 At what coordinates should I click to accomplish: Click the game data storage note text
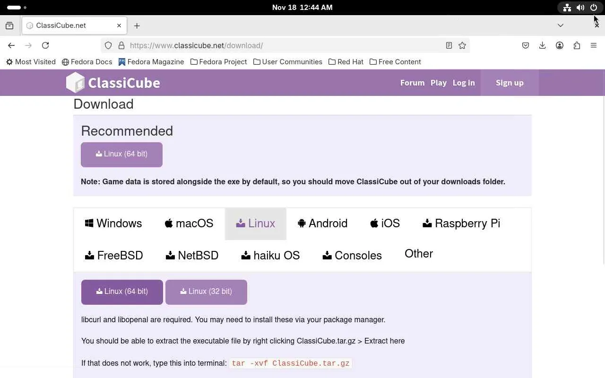(293, 182)
